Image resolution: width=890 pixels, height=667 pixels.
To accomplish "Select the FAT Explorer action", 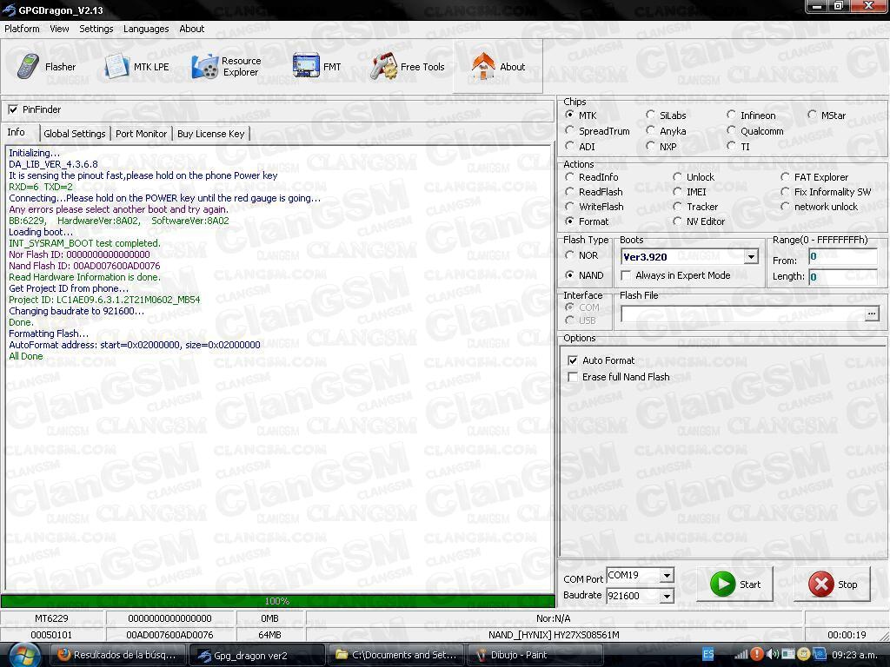I will coord(785,177).
